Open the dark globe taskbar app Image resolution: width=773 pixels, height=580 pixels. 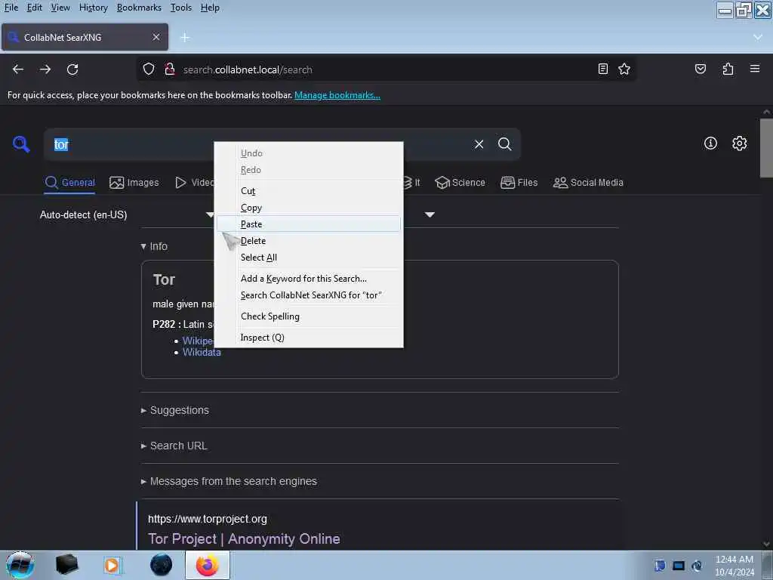[162, 565]
